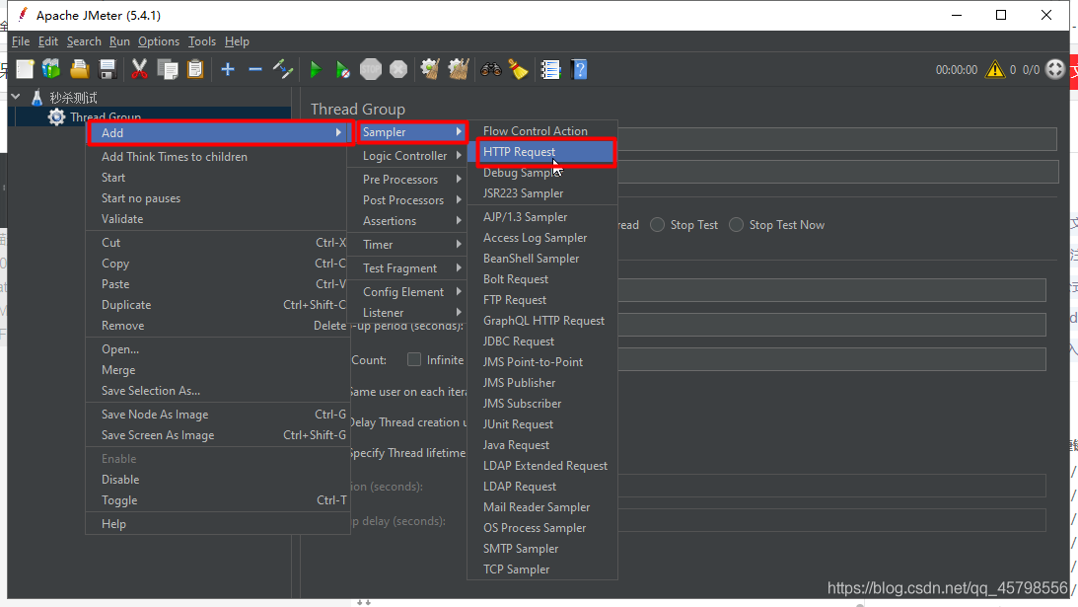
Task: Clear results with the broom icon
Action: pos(430,69)
